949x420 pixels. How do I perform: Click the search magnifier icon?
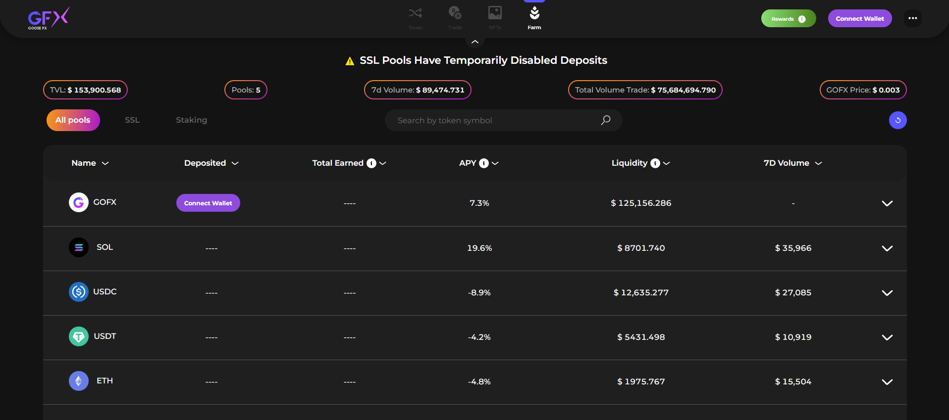click(606, 120)
